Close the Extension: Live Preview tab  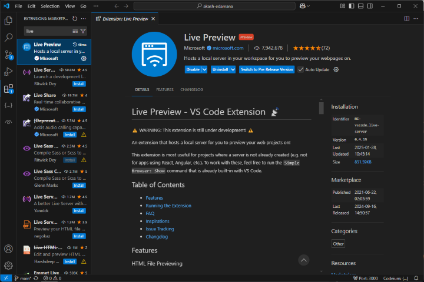(x=153, y=19)
